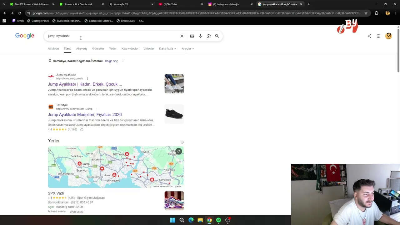Screen dimensions: 400x225
Task: Open Spotify from the taskbar
Action: [x=218, y=220]
